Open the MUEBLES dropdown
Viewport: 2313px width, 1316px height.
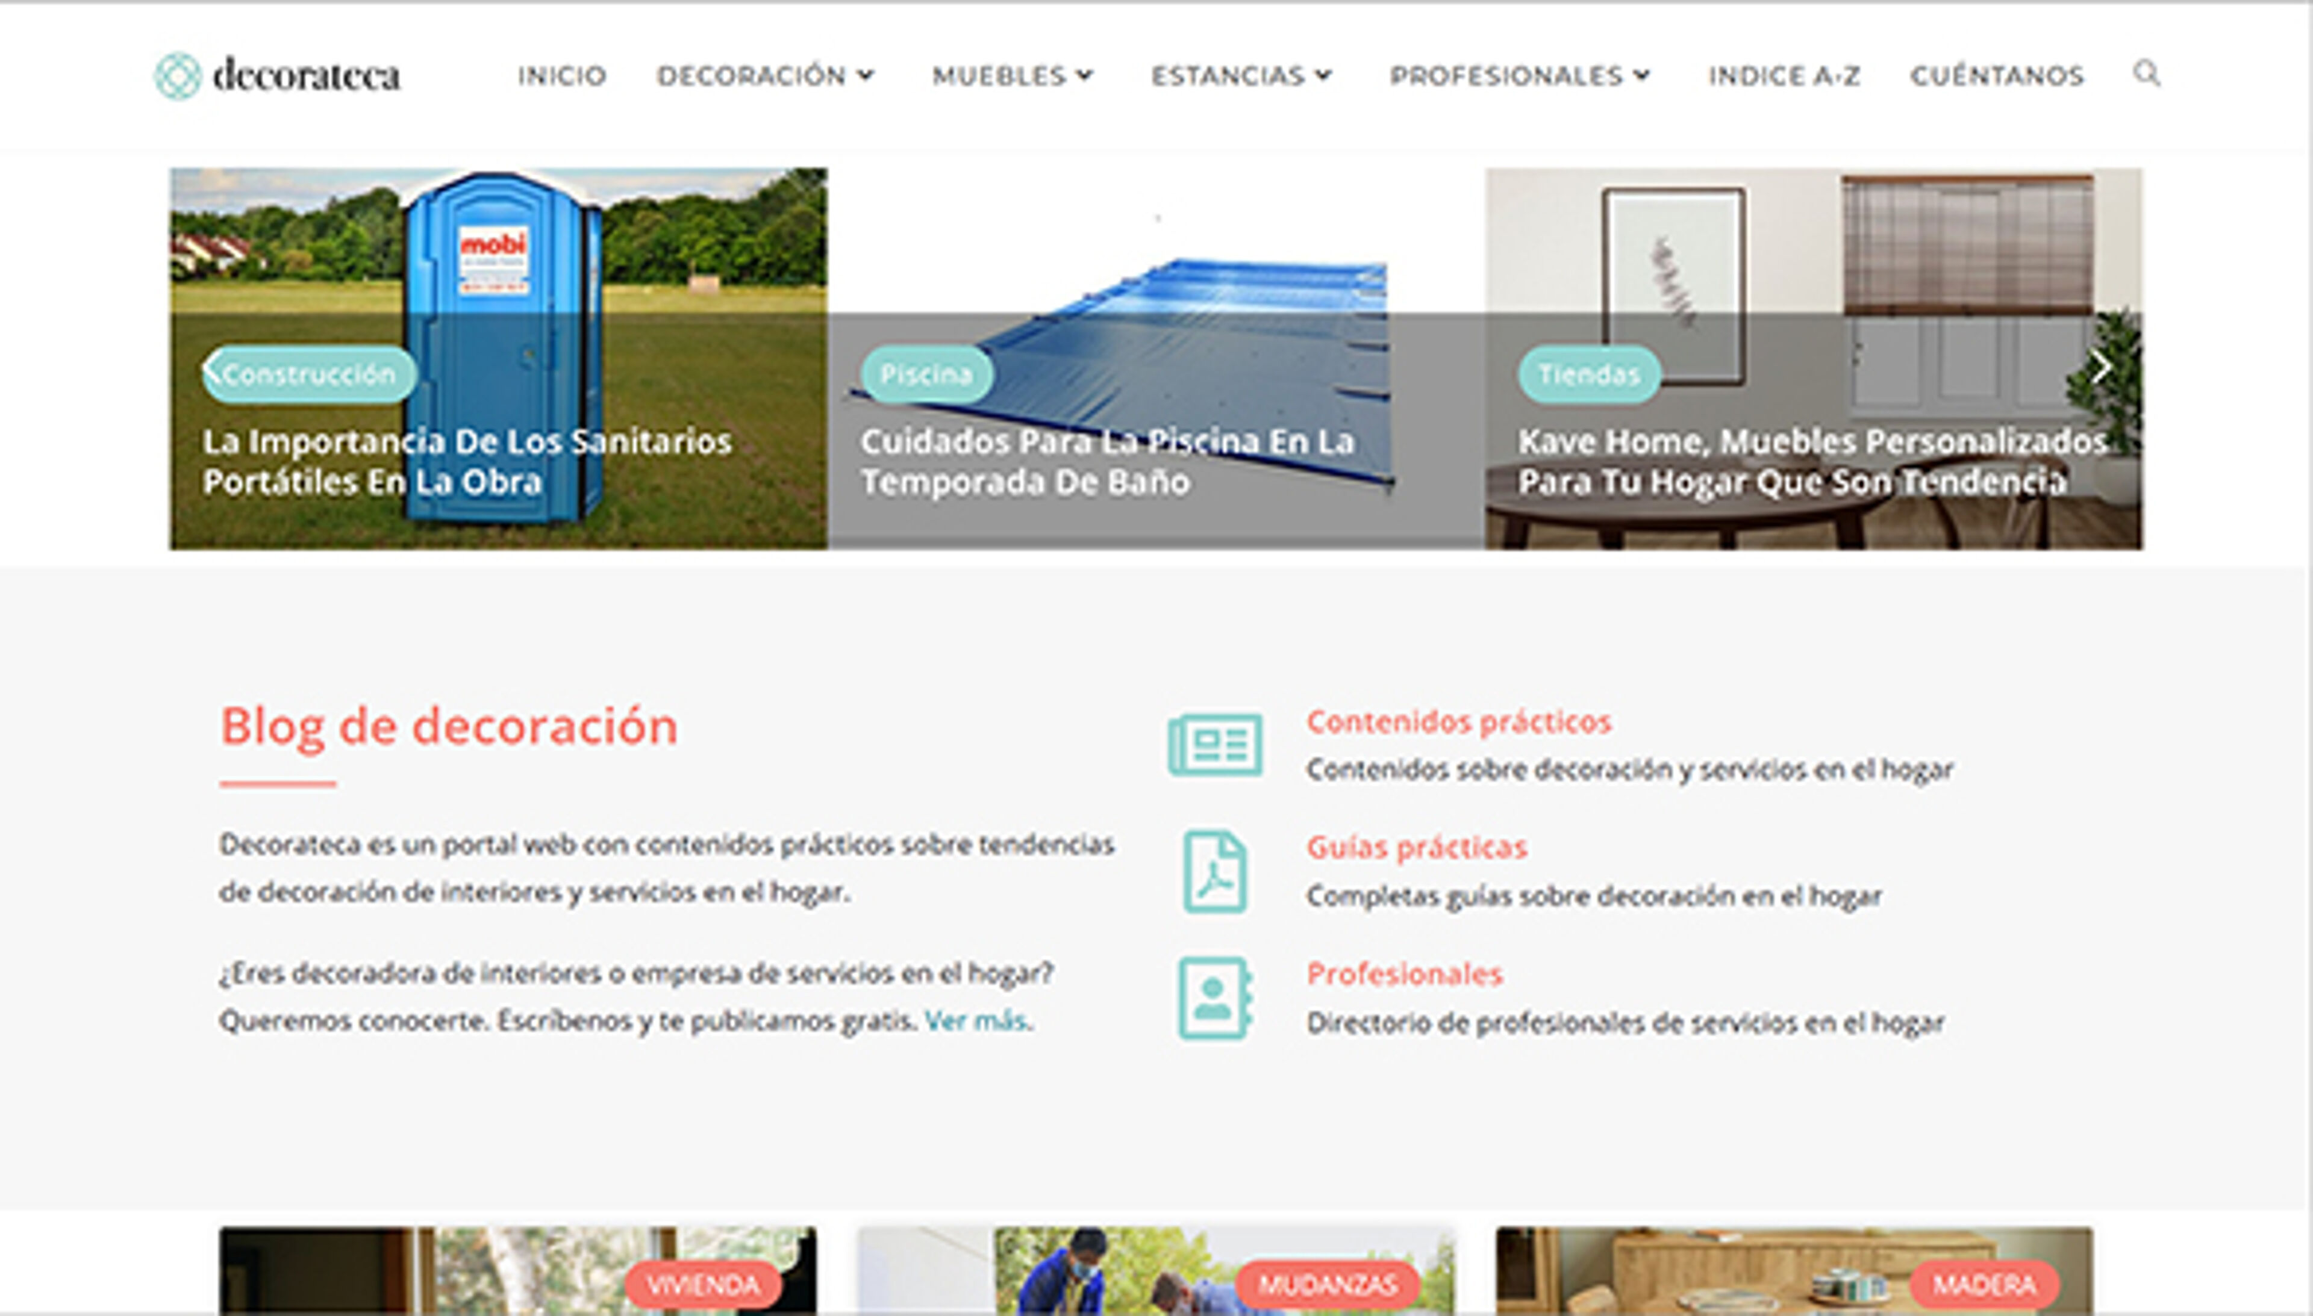1011,76
